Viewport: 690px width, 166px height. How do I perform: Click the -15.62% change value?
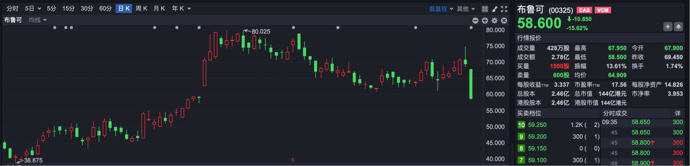(x=577, y=28)
